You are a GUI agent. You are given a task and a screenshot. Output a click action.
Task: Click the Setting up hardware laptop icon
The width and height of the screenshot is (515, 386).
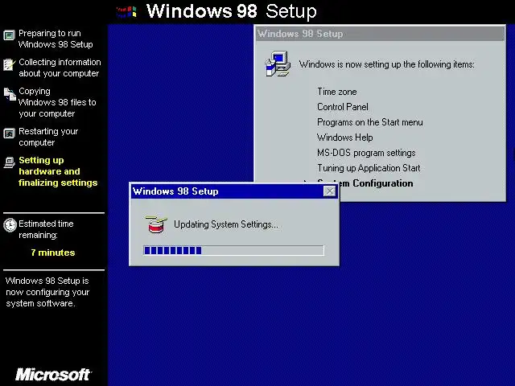(9, 162)
